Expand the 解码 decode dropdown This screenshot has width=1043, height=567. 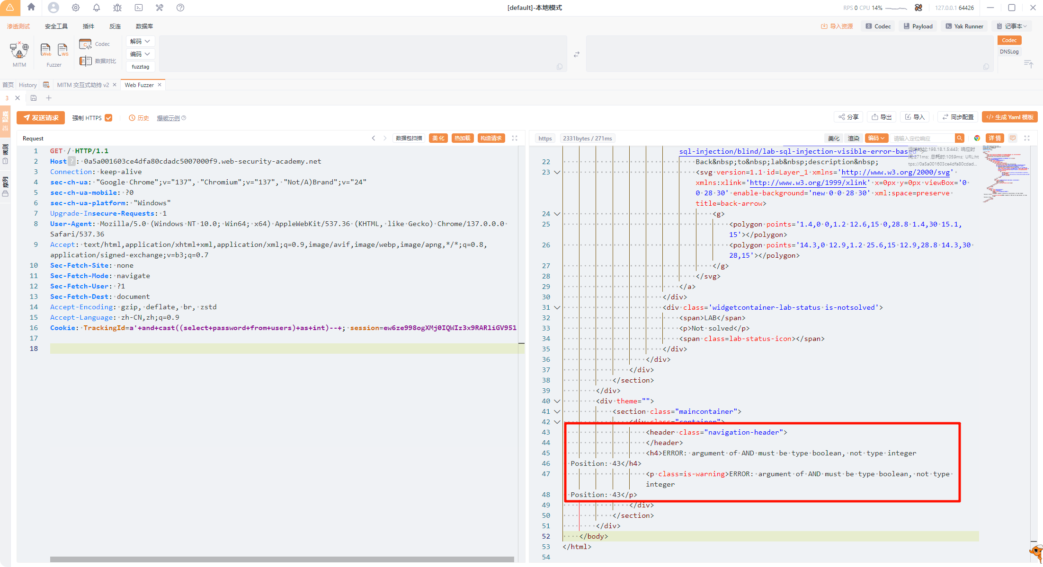140,41
